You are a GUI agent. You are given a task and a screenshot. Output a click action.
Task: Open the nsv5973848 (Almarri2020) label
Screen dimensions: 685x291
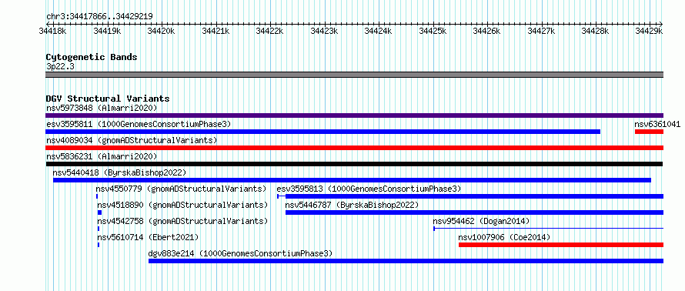(x=102, y=108)
